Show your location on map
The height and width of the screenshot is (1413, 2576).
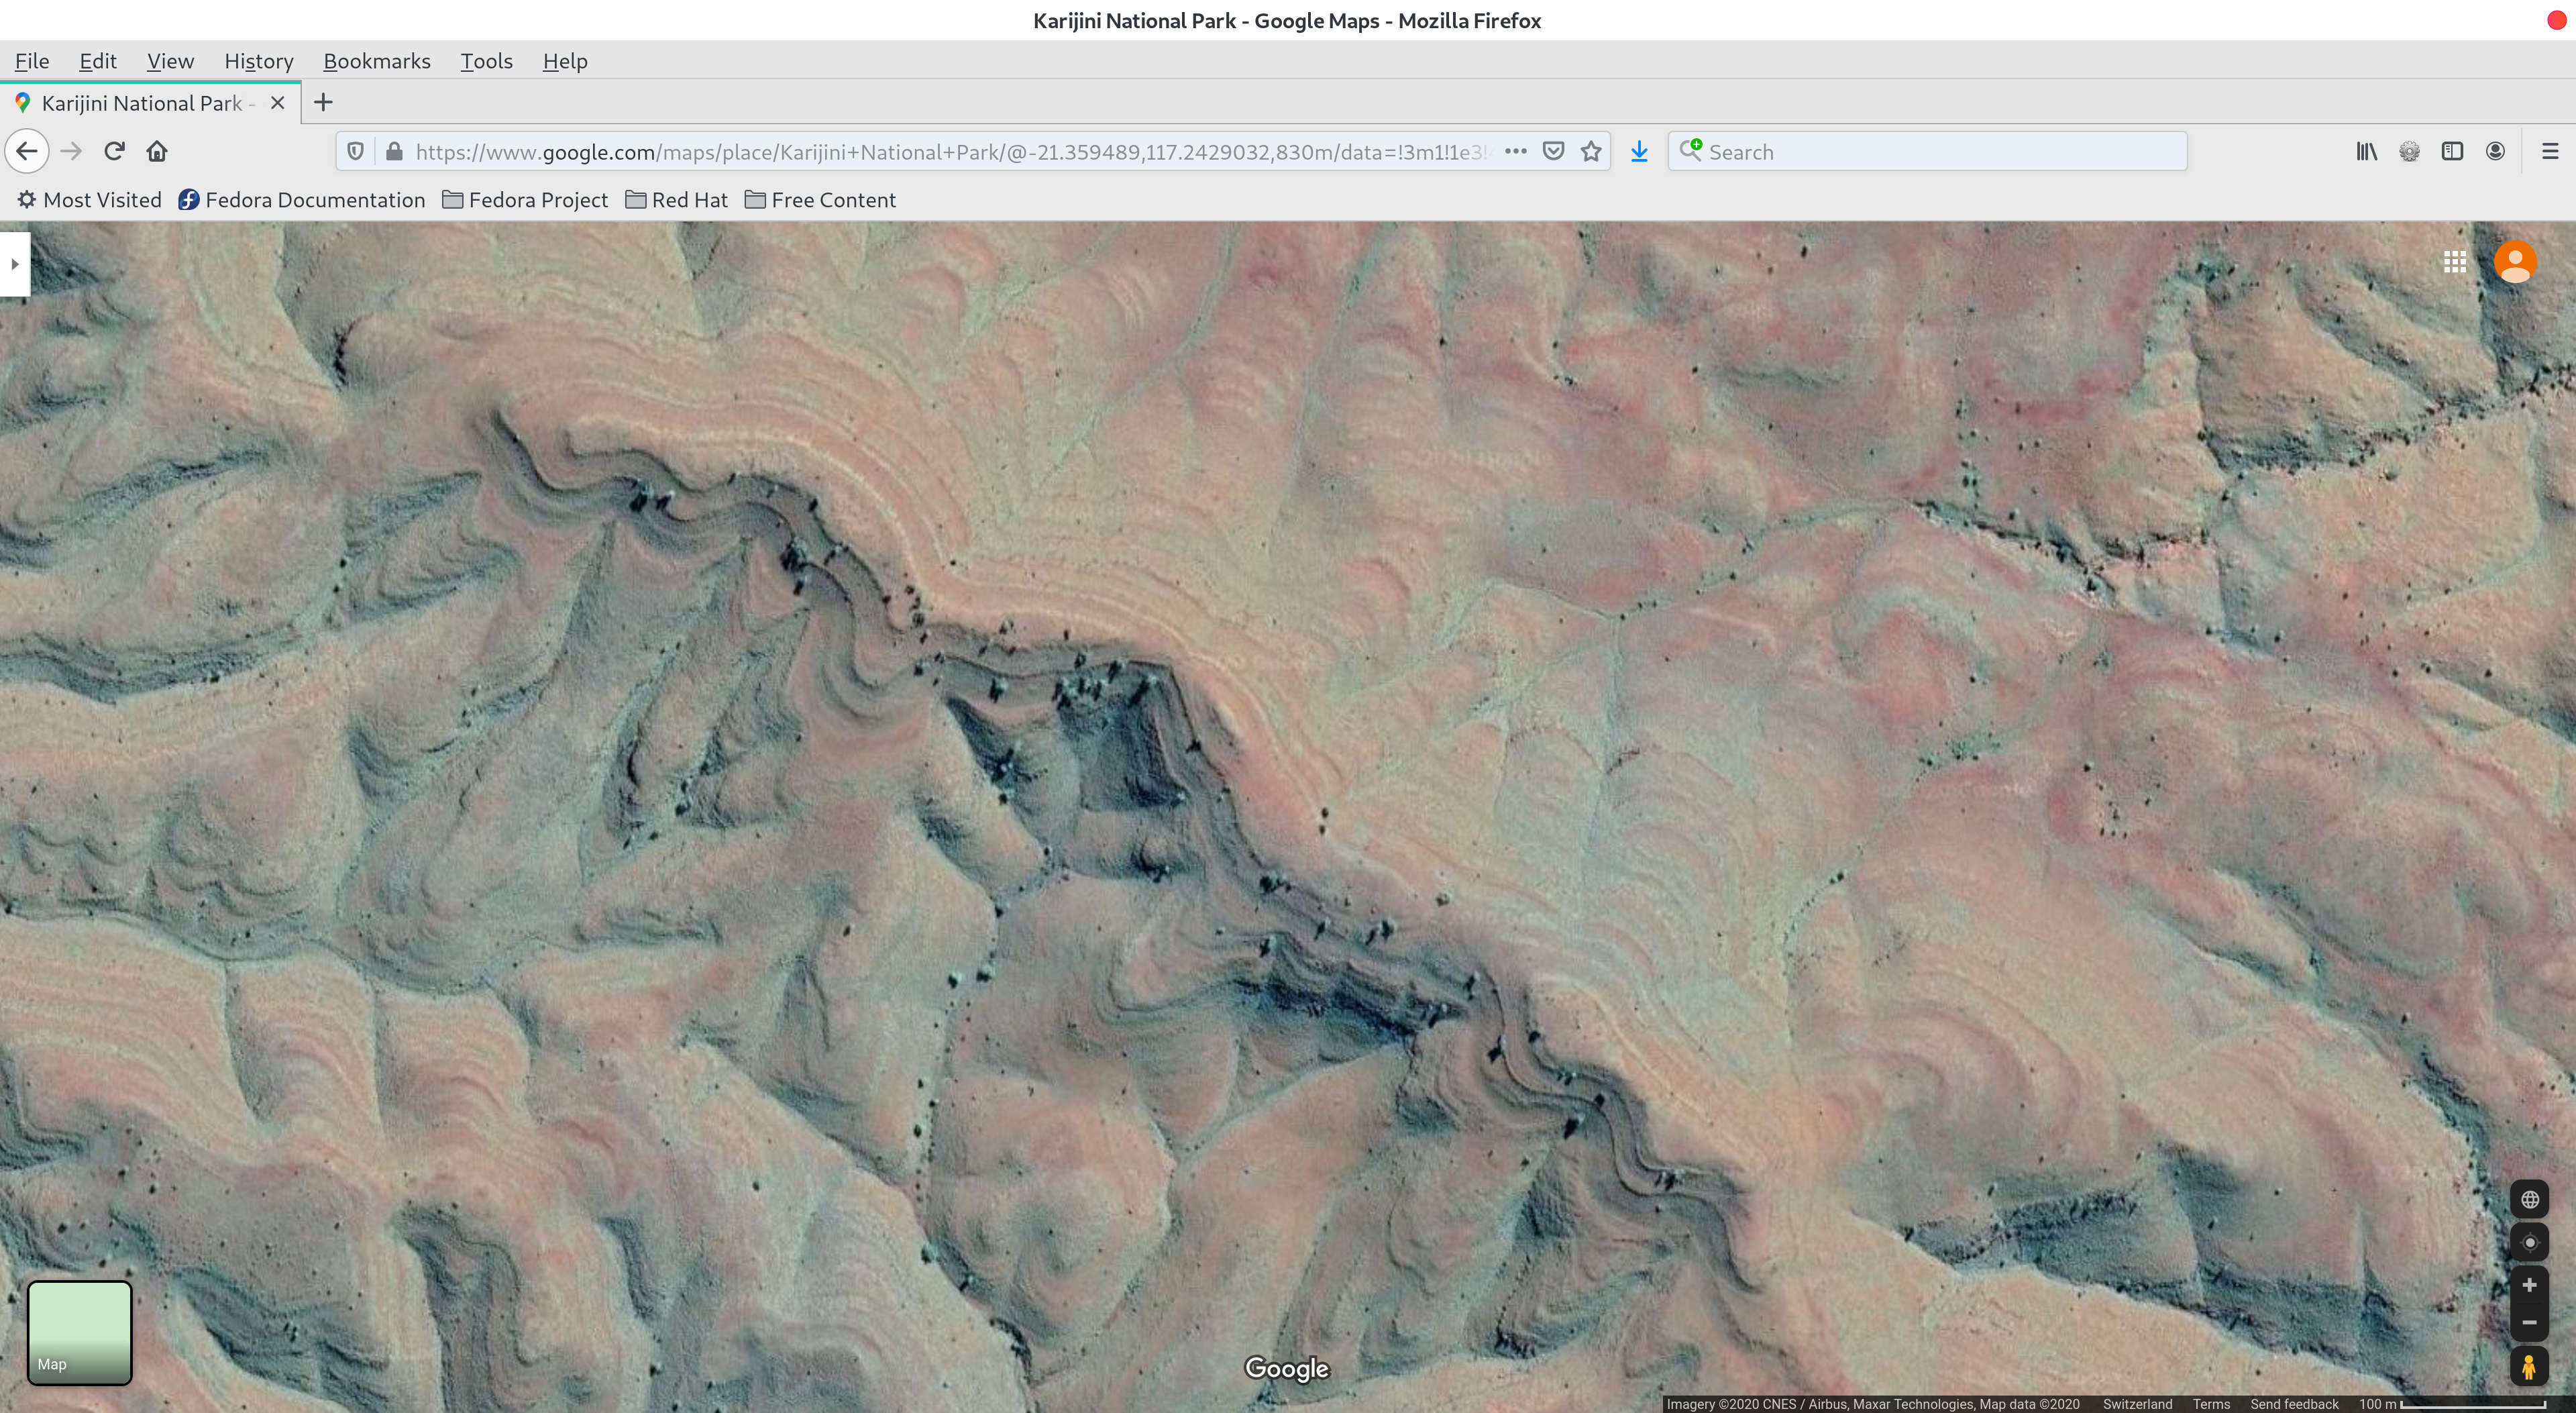(x=2529, y=1243)
